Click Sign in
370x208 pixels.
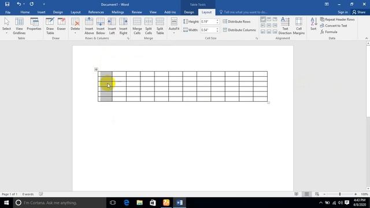point(343,12)
